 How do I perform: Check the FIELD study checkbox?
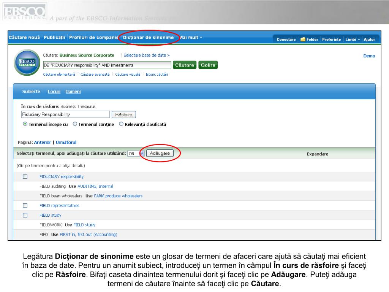point(25,215)
